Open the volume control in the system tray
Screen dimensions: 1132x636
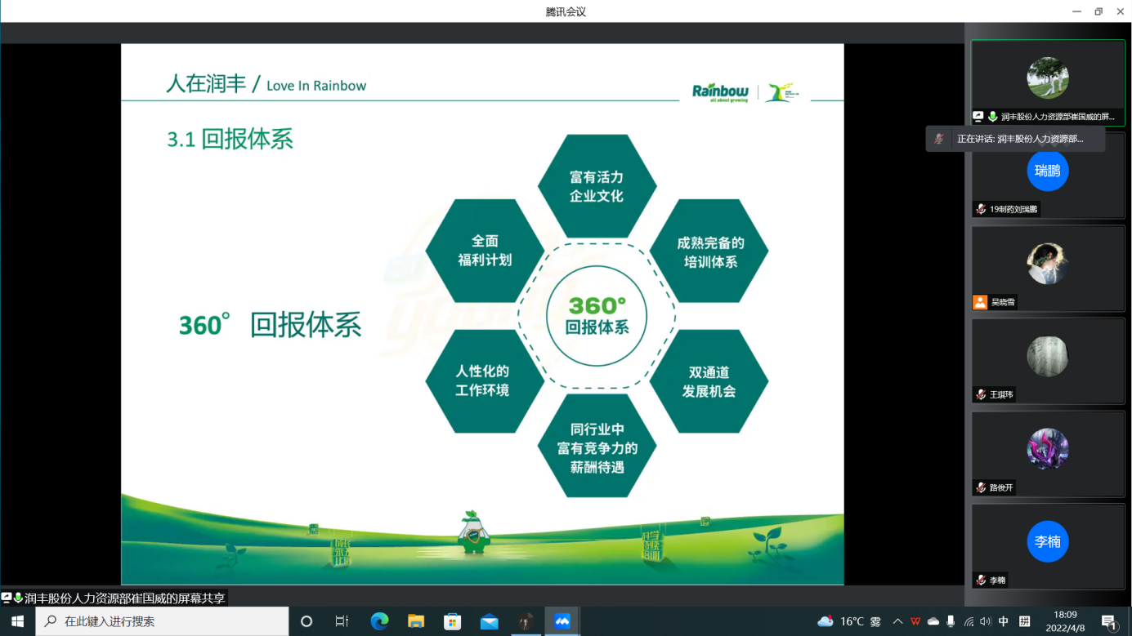coord(985,621)
